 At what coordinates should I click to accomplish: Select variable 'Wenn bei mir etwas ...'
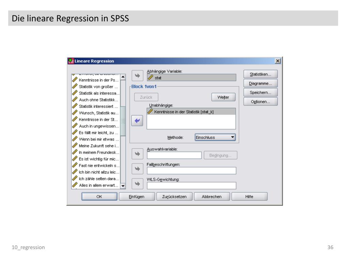coord(96,139)
